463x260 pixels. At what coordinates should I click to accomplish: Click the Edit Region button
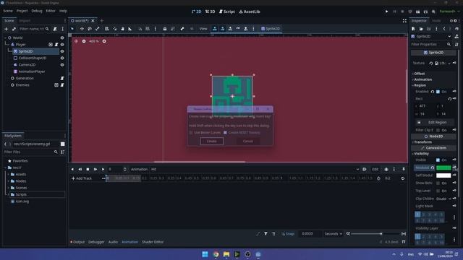(x=436, y=122)
